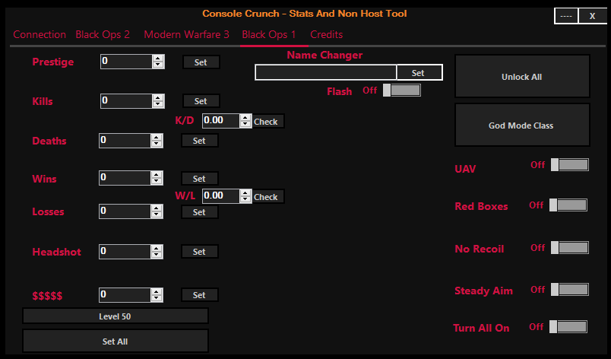Decrease $$$$$ using the down arrow
This screenshot has height=359, width=611.
coord(157,298)
